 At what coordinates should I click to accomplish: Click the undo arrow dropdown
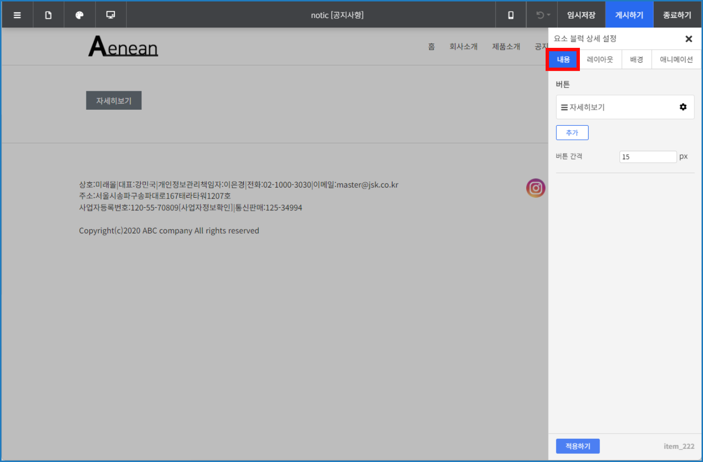coord(543,15)
